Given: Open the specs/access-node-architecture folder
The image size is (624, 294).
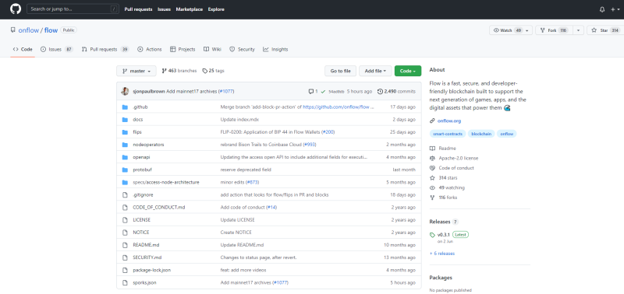Looking at the screenshot, I should tap(166, 182).
